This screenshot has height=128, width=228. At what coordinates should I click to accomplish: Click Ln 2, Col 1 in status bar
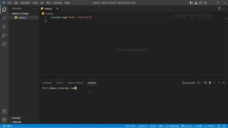pos(130,126)
